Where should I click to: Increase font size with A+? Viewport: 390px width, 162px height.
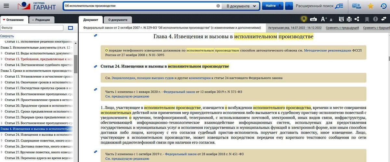point(324,19)
